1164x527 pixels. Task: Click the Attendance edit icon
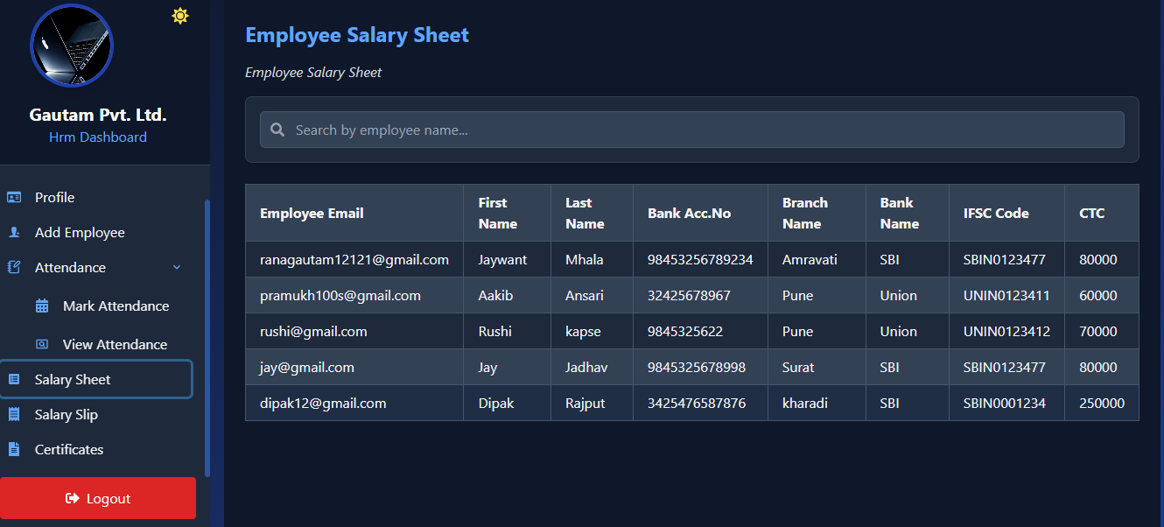pyautogui.click(x=14, y=267)
